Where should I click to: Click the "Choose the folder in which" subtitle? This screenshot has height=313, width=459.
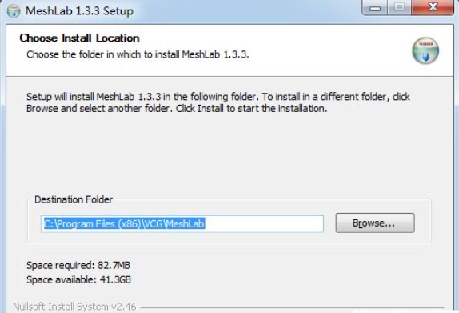click(138, 54)
